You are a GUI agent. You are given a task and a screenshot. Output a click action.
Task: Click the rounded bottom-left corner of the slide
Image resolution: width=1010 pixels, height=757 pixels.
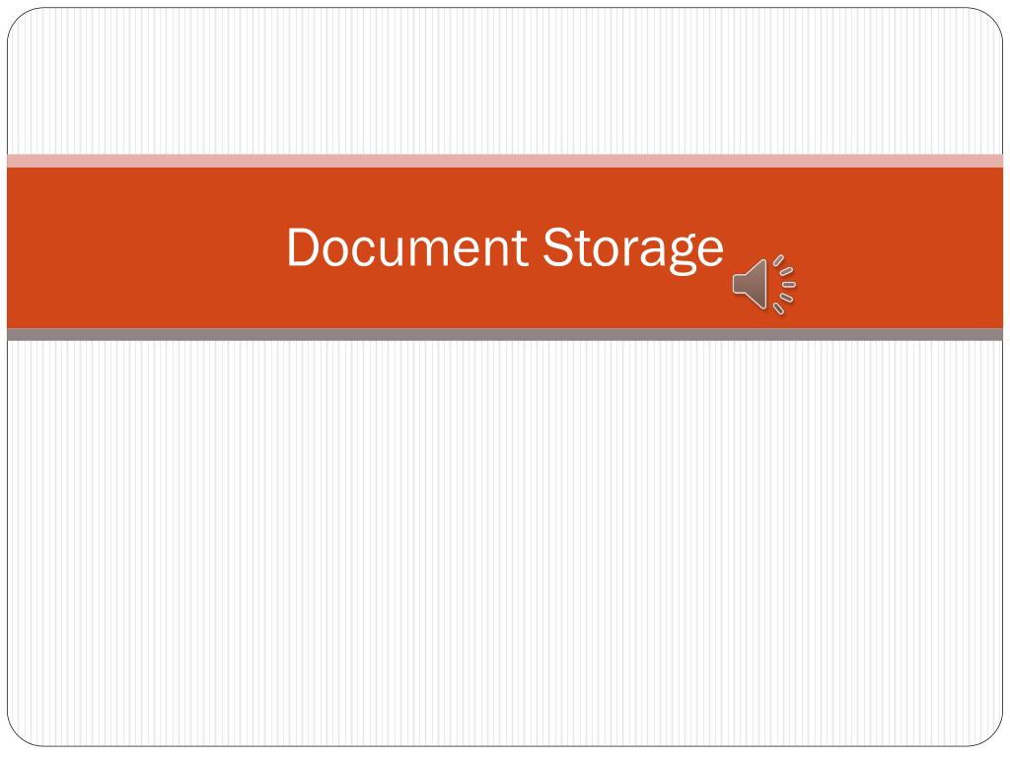pos(21,733)
